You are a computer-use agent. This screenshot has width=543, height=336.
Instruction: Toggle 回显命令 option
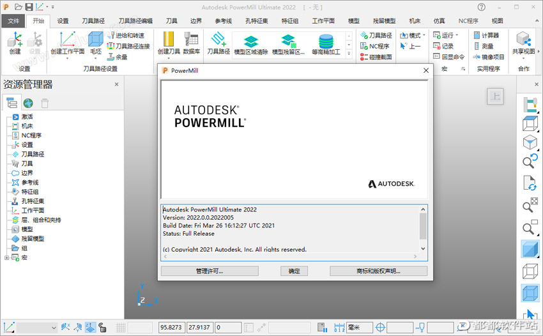(449, 57)
